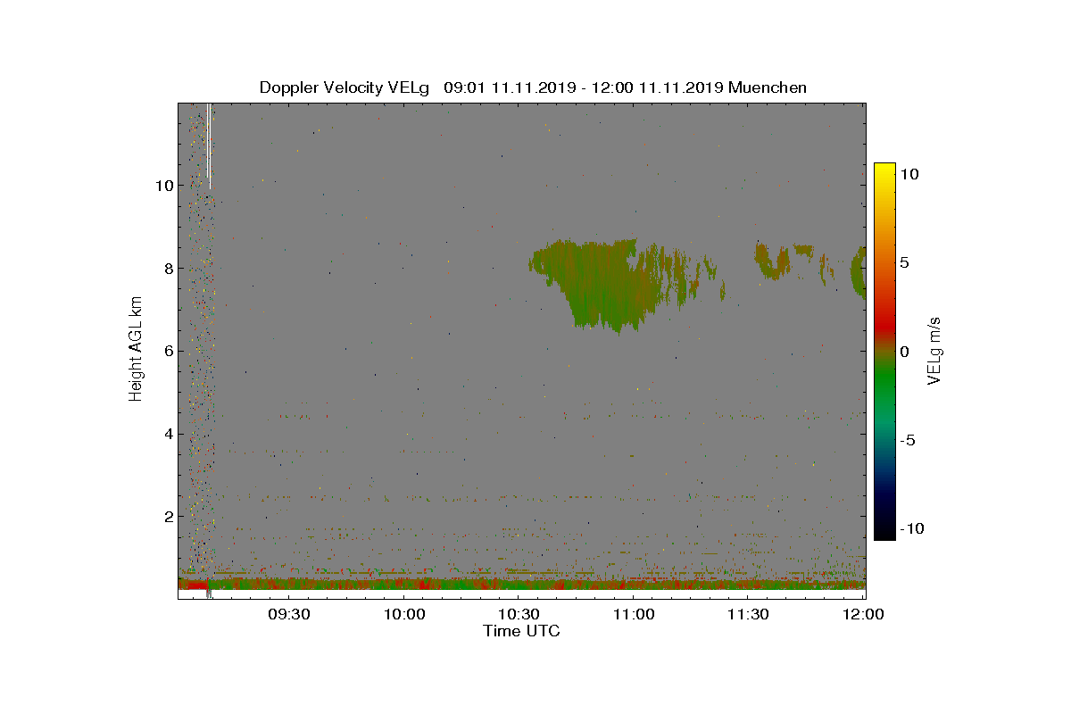The width and height of the screenshot is (1071, 714).
Task: Select the 'Muenchen' station name in title
Action: pos(768,87)
